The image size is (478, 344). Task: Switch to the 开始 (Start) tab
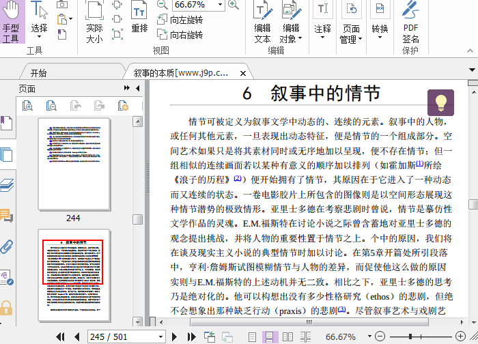(x=39, y=73)
